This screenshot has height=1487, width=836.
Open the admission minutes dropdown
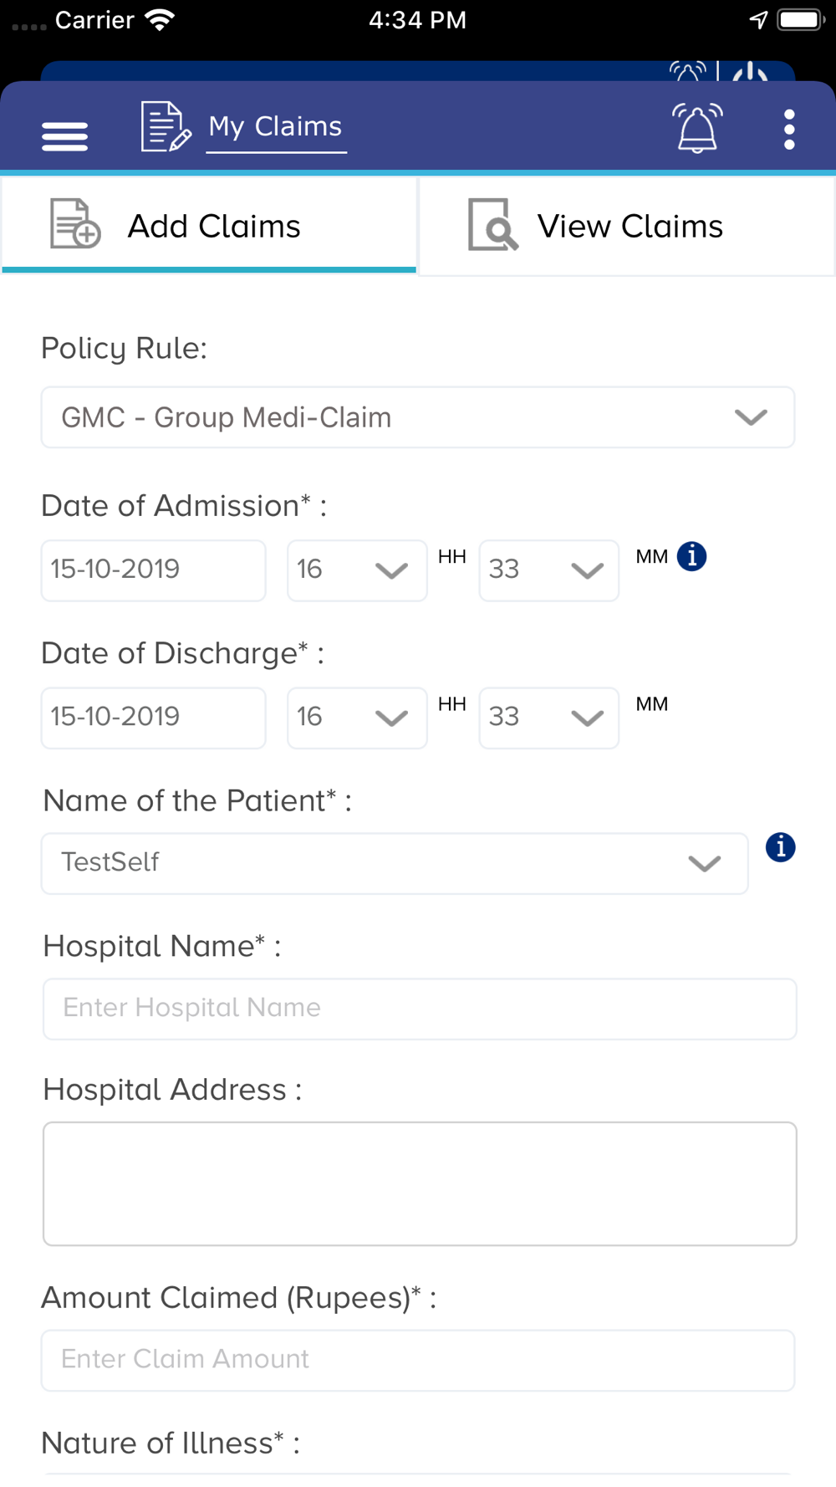click(x=549, y=570)
